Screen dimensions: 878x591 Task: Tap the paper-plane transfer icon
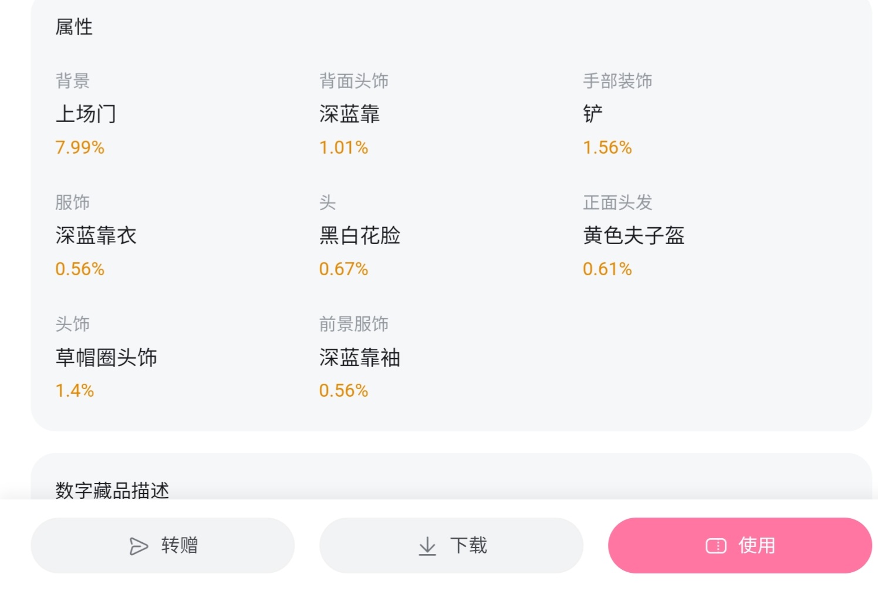tap(139, 546)
